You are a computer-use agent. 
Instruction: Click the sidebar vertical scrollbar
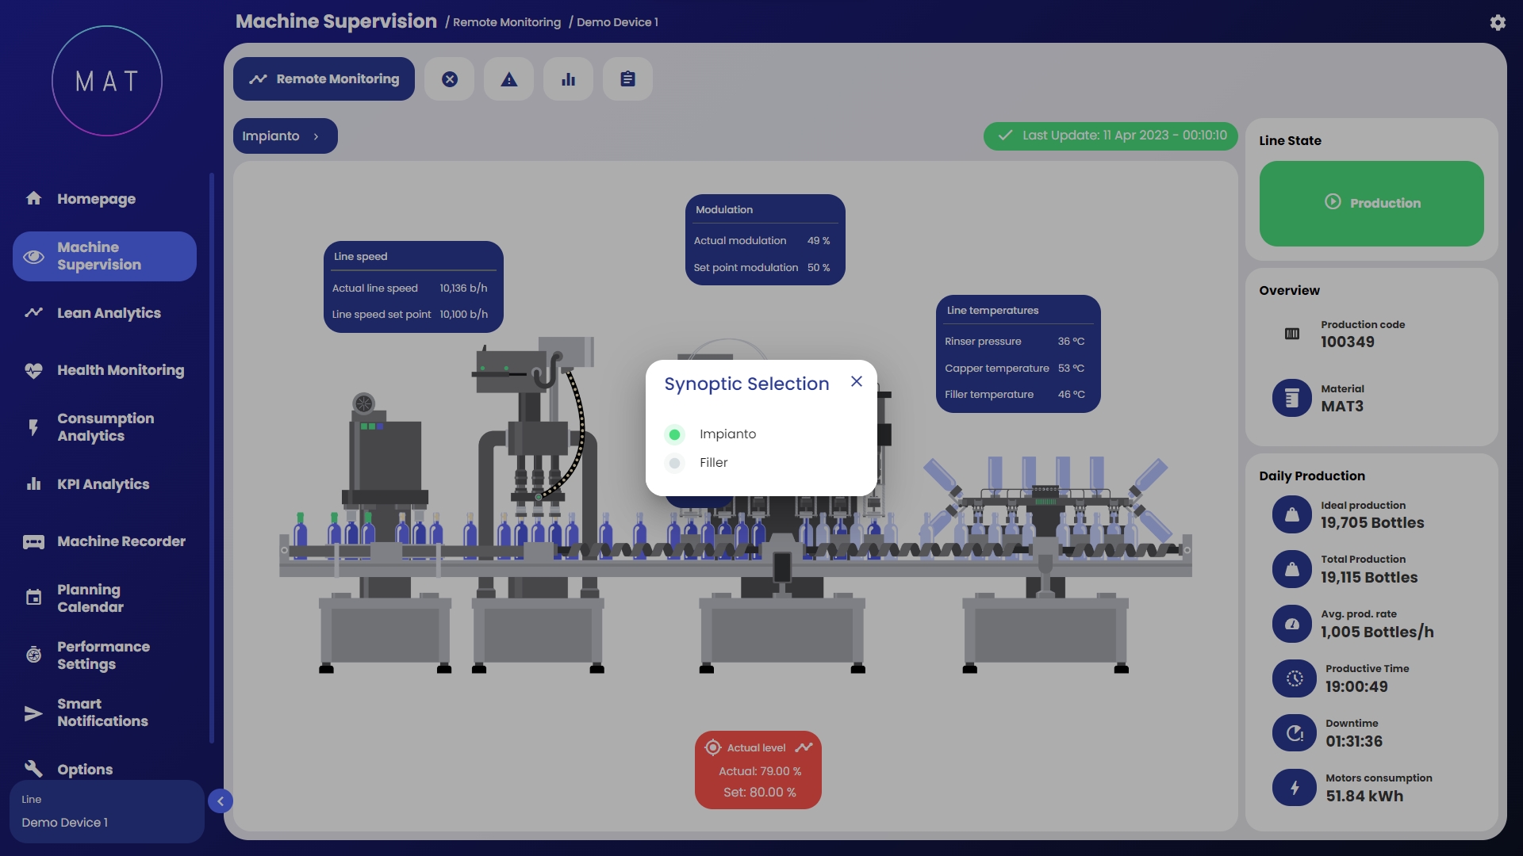pos(211,458)
